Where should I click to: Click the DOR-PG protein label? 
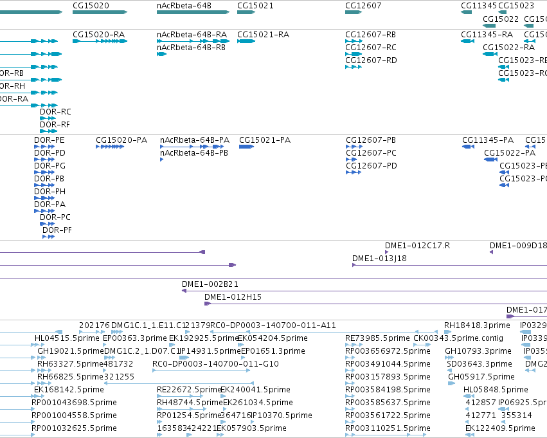(49, 166)
